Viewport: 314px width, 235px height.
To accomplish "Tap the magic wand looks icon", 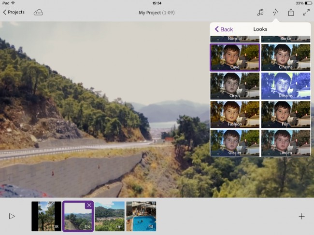I will tap(276, 13).
